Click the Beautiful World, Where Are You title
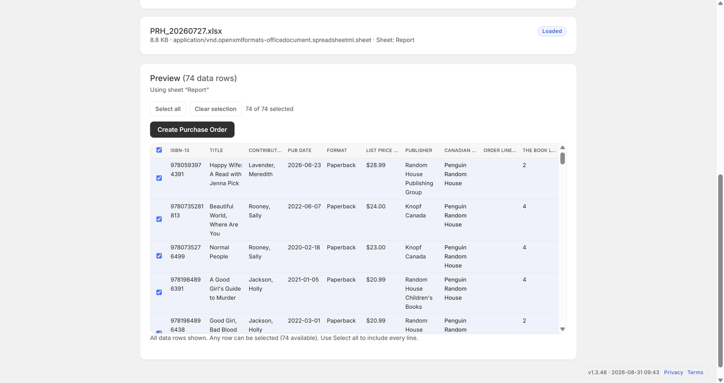The height and width of the screenshot is (383, 724). (x=224, y=220)
